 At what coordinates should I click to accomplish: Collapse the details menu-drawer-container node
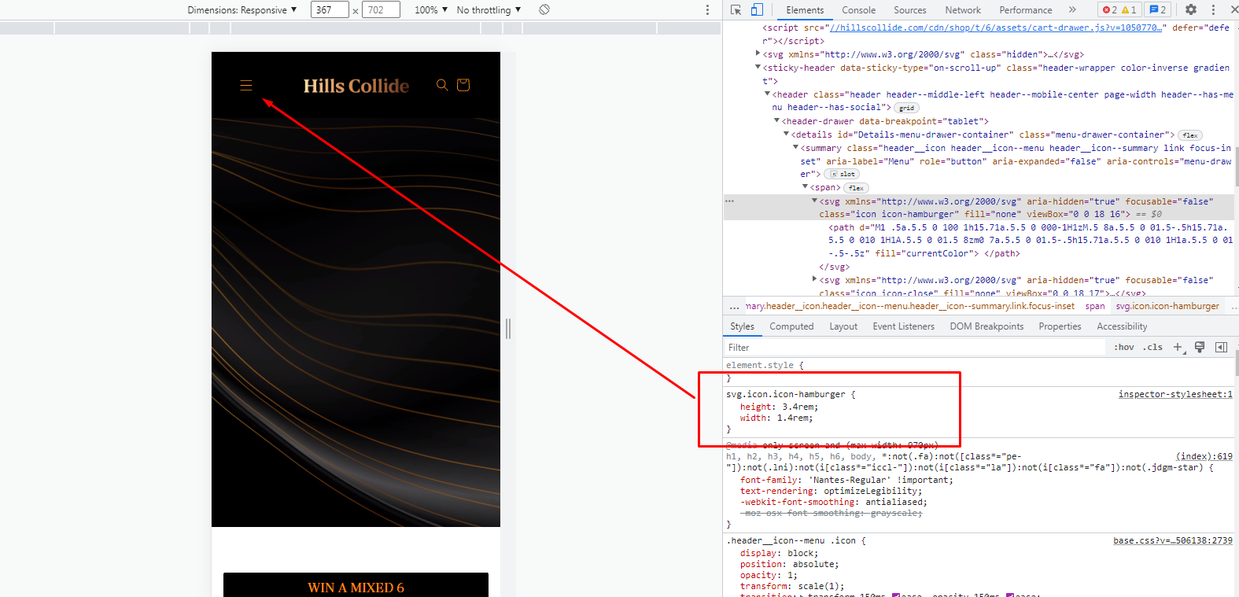(787, 134)
